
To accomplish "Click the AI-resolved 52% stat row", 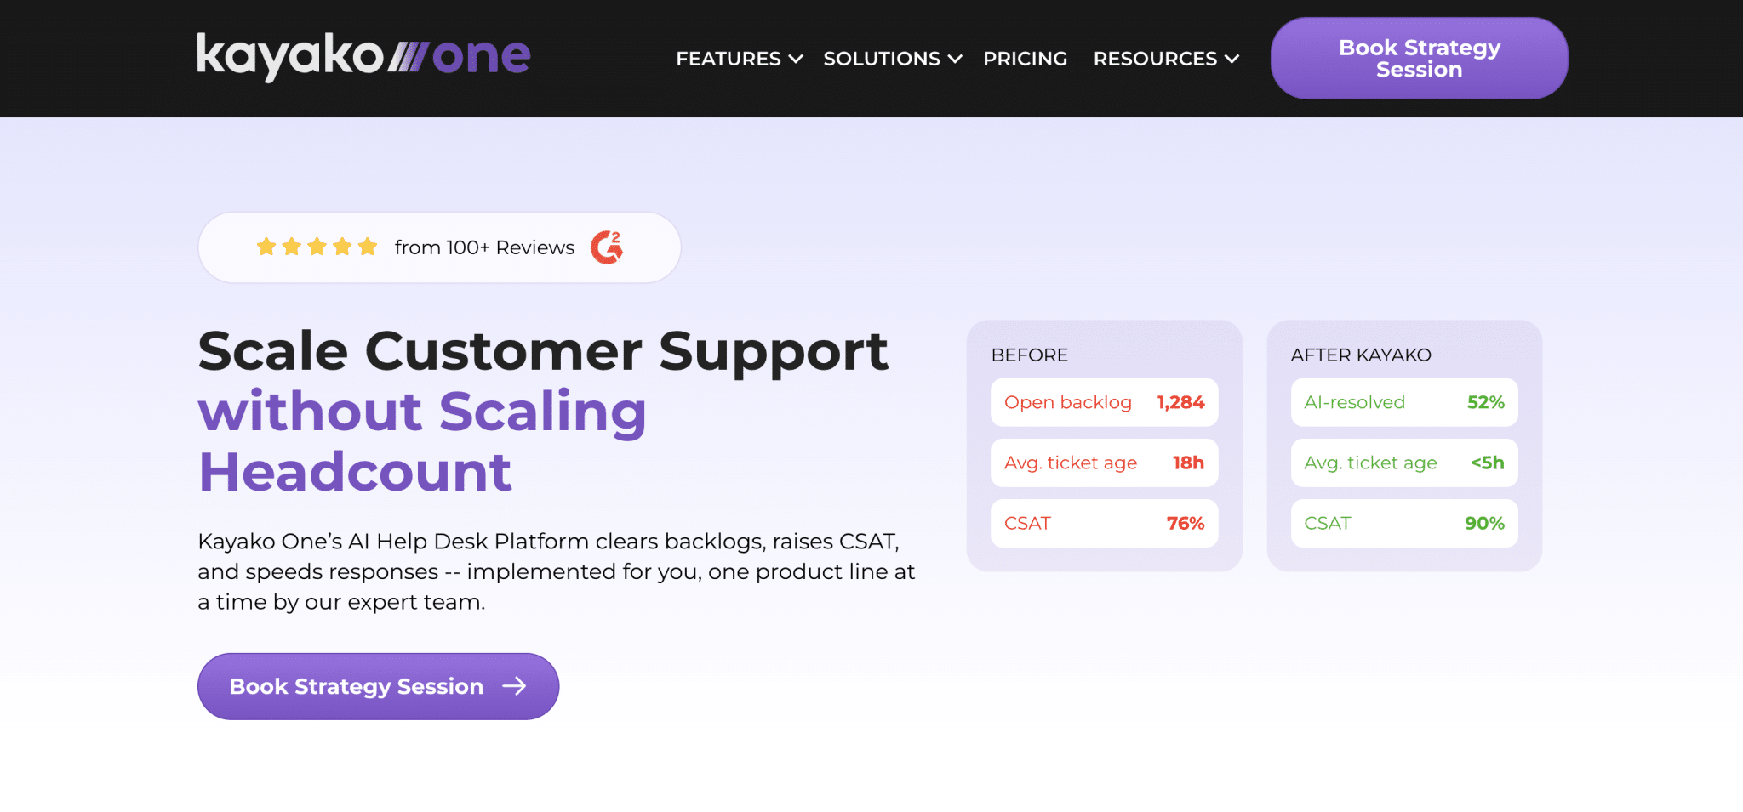I will (1403, 402).
